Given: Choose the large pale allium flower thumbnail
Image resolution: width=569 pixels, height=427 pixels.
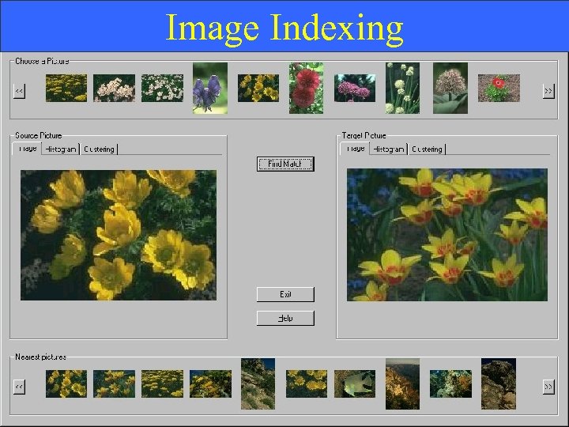Looking at the screenshot, I should (x=450, y=88).
